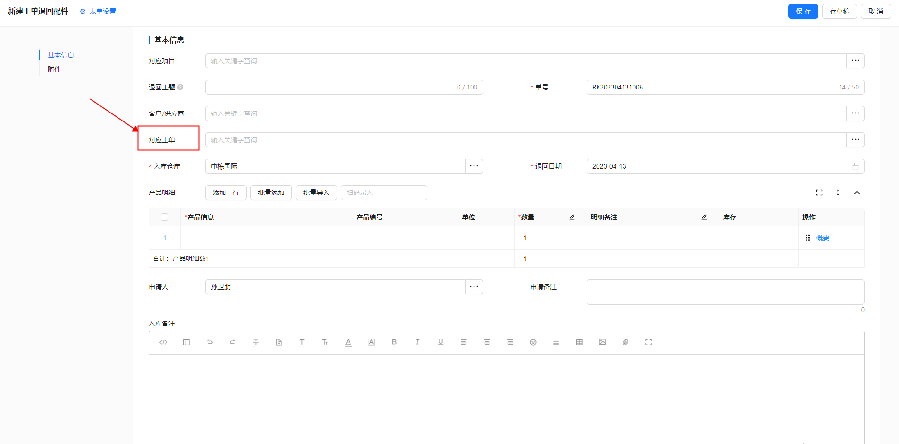Click the 对应工单 search input
The image size is (899, 444).
(x=526, y=140)
